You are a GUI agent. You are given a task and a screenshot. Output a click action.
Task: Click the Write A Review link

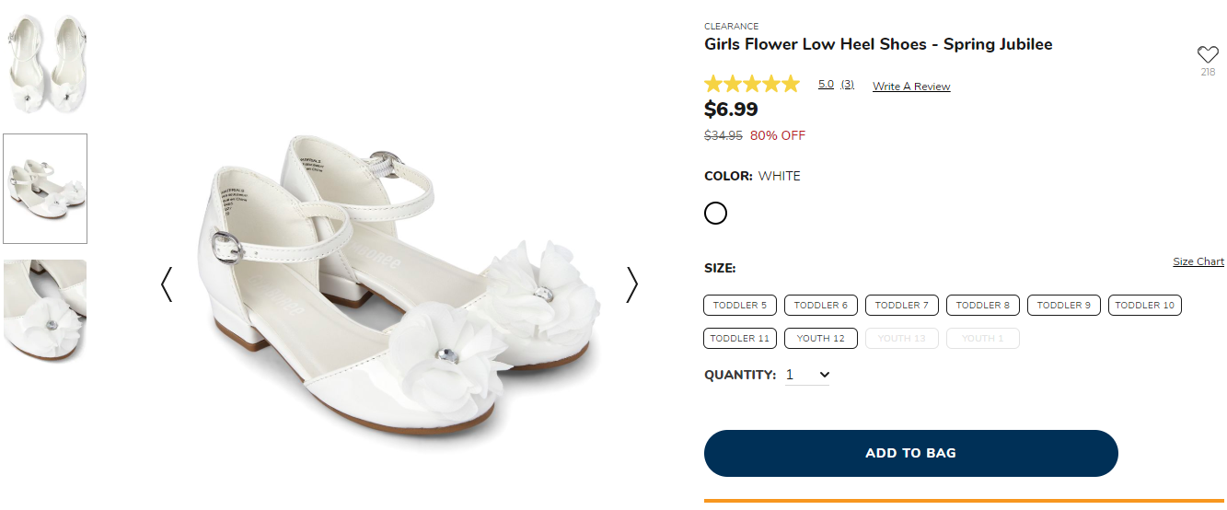point(911,87)
